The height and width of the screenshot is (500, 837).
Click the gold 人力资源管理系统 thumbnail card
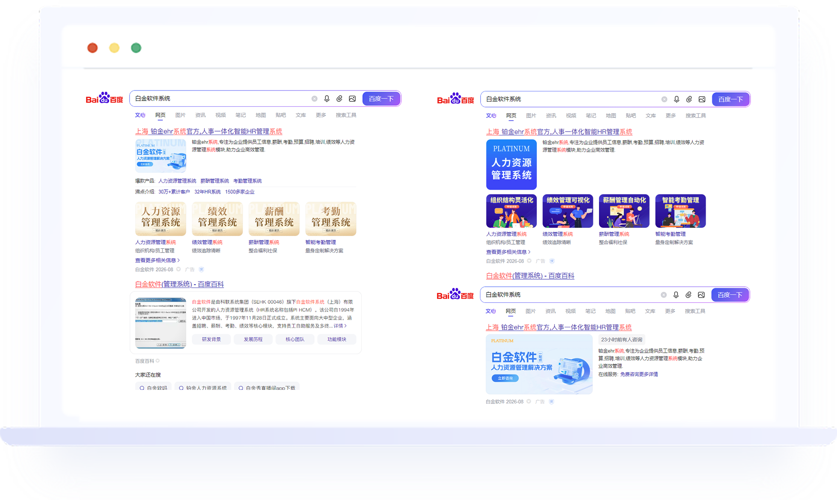[161, 219]
